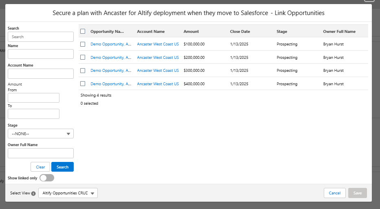The height and width of the screenshot is (209, 380).
Task: Focus the Search text field
Action: 41,37
